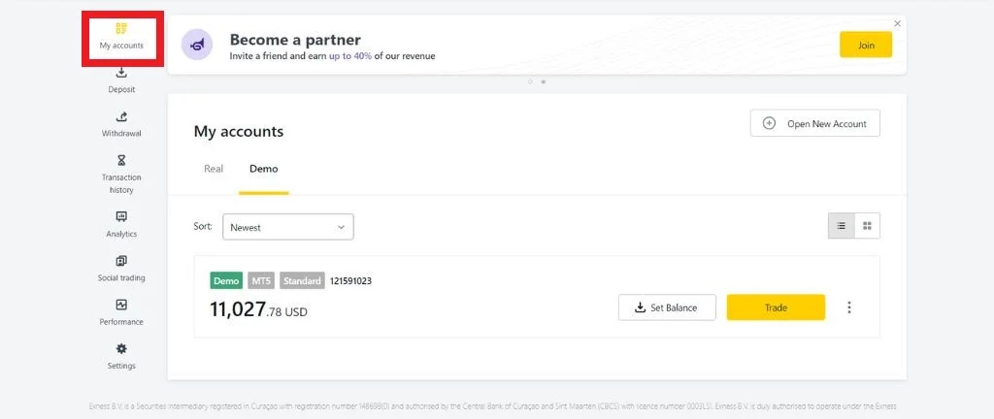
Task: Open the demo account three-dot menu
Action: click(849, 307)
